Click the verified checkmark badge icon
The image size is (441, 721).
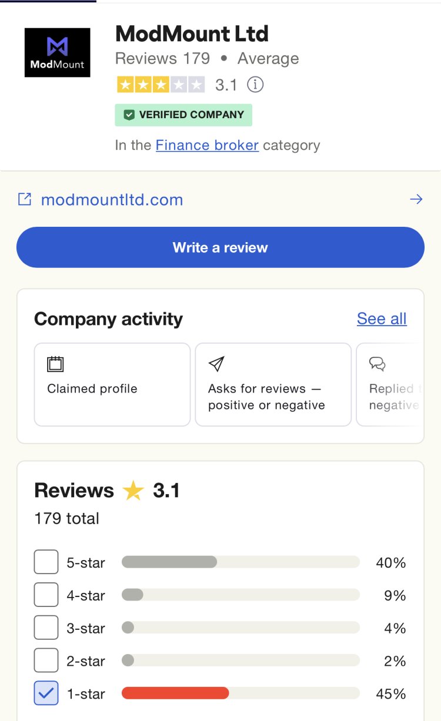click(x=129, y=115)
